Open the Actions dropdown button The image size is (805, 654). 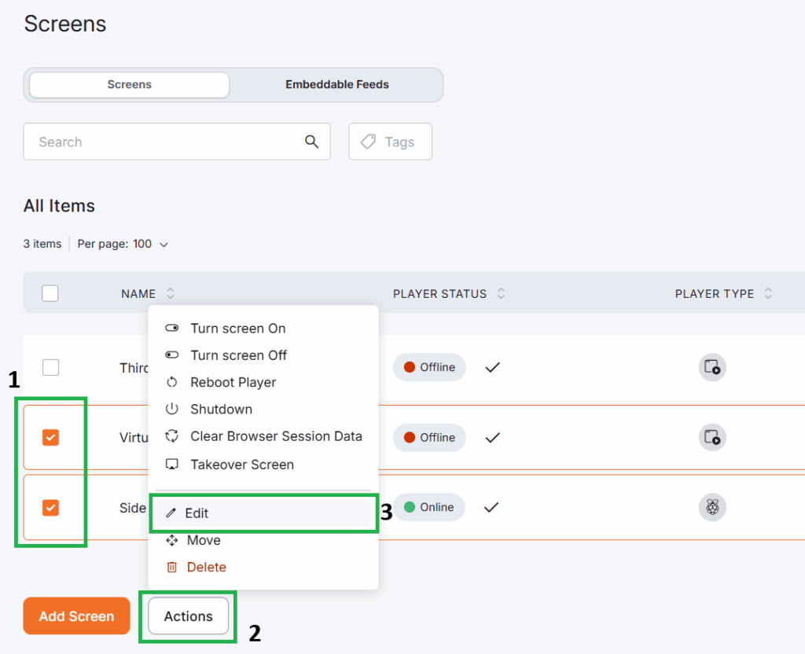click(x=189, y=616)
